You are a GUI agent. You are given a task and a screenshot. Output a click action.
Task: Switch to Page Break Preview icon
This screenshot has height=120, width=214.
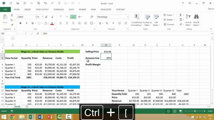point(181,111)
